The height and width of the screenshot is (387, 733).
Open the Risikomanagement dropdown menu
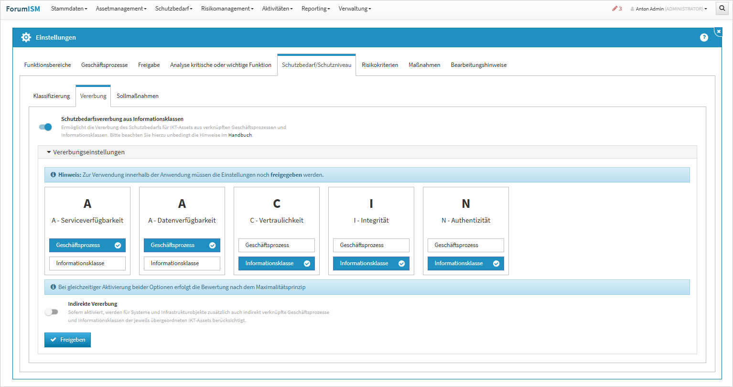coord(227,9)
